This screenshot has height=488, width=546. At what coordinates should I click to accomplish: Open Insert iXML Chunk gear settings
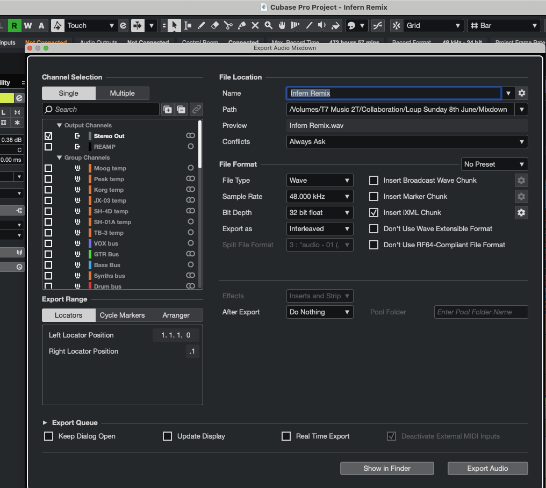pos(521,212)
